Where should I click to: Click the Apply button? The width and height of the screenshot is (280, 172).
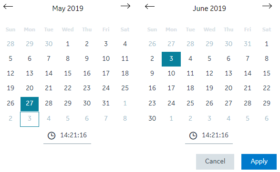259,162
